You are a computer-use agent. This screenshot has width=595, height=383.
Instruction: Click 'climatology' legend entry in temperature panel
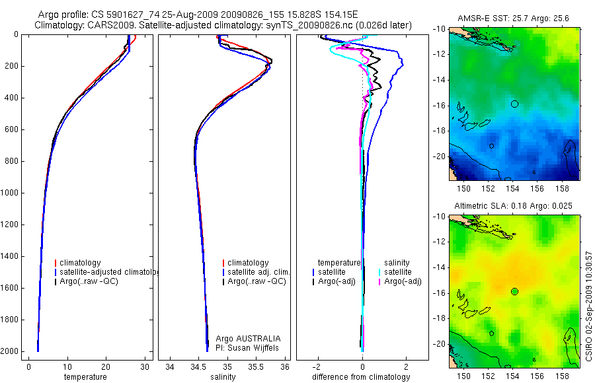click(x=80, y=263)
